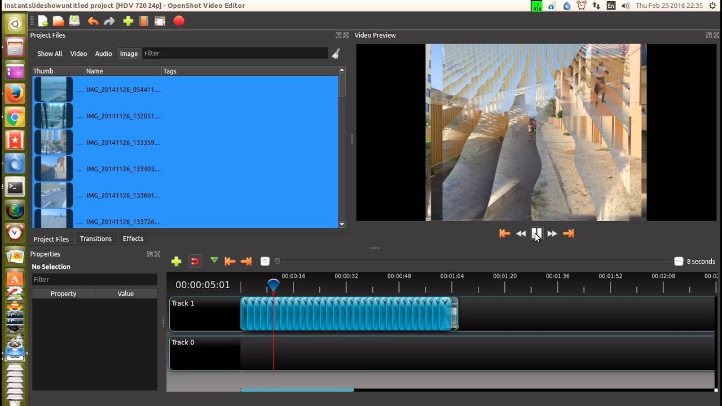Filter project files by Audio
The image size is (722, 406).
tap(103, 54)
